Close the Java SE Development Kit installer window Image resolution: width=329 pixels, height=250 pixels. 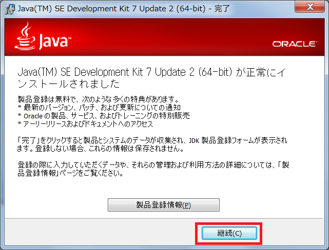[x=309, y=7]
